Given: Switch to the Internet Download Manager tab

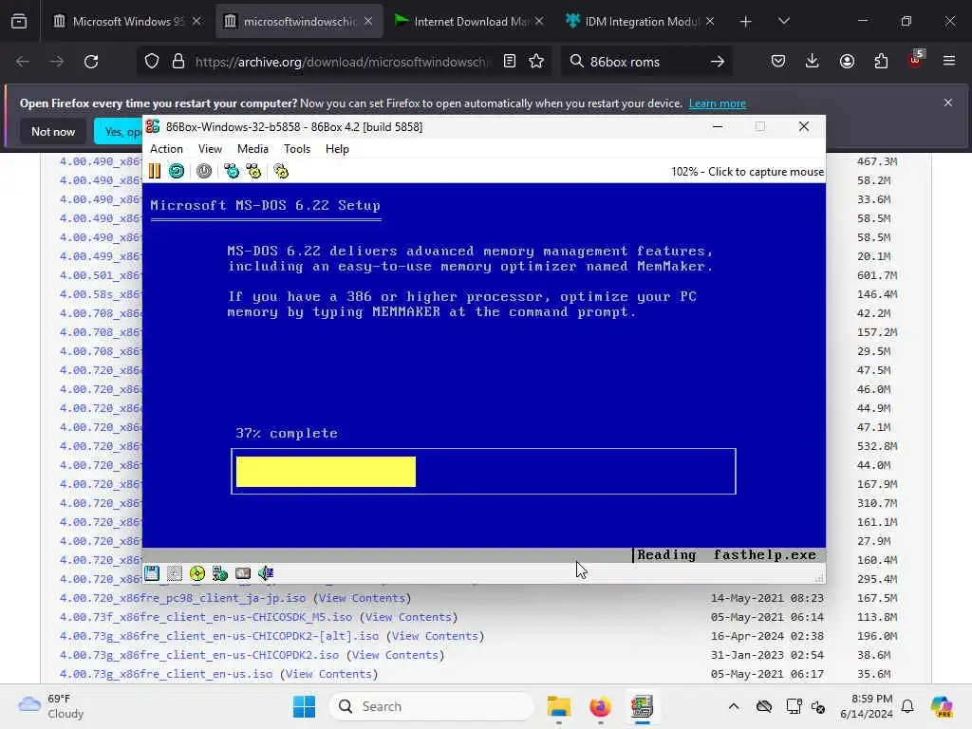Looking at the screenshot, I should pos(469,22).
